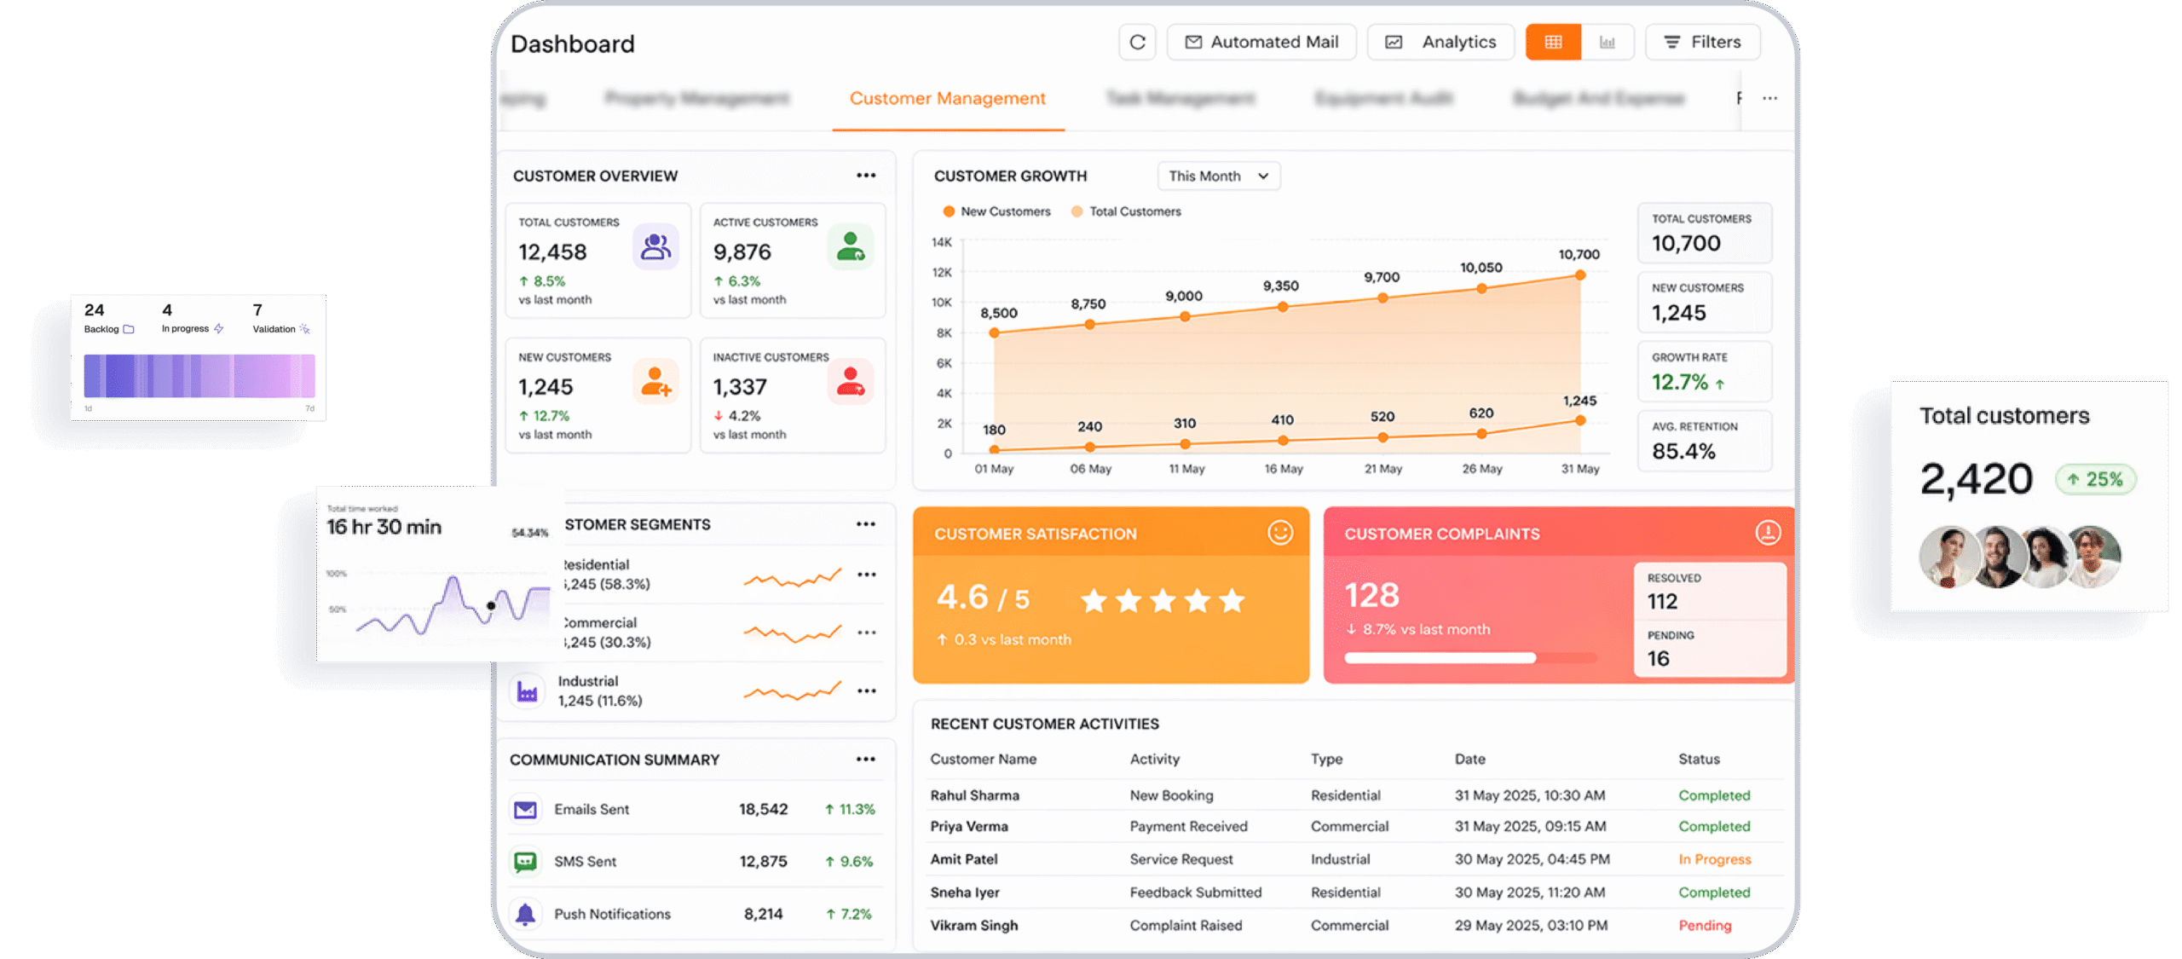Click the fifth rating star

[1232, 601]
